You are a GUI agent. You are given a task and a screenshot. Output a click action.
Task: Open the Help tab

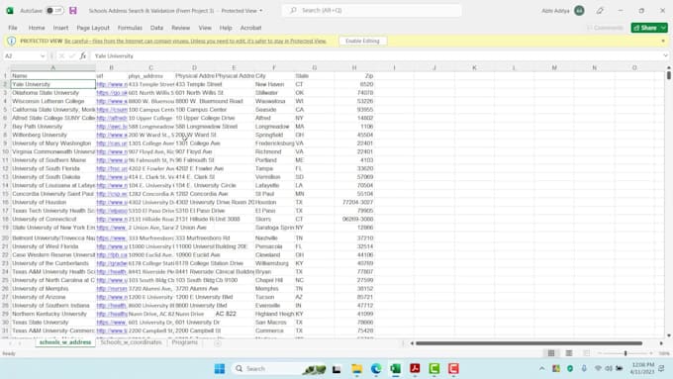tap(226, 28)
